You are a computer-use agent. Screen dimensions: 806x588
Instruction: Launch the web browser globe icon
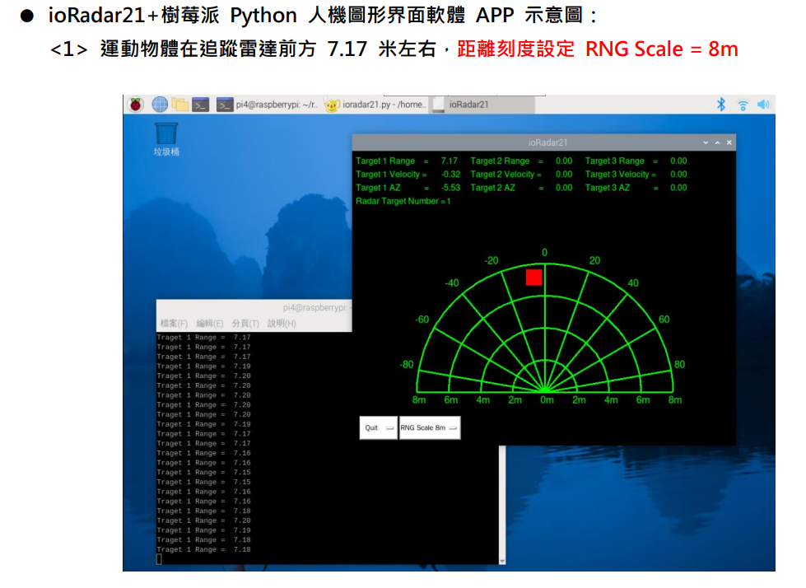point(160,105)
